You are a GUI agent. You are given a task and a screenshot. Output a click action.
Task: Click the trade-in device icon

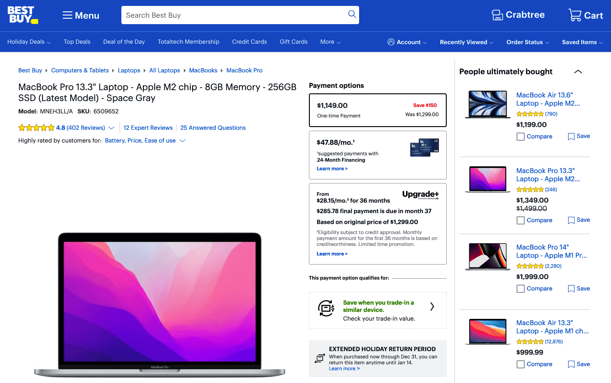326,308
